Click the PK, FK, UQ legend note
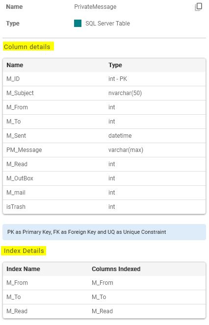Viewport: 209px width, 325px height. [x=104, y=232]
